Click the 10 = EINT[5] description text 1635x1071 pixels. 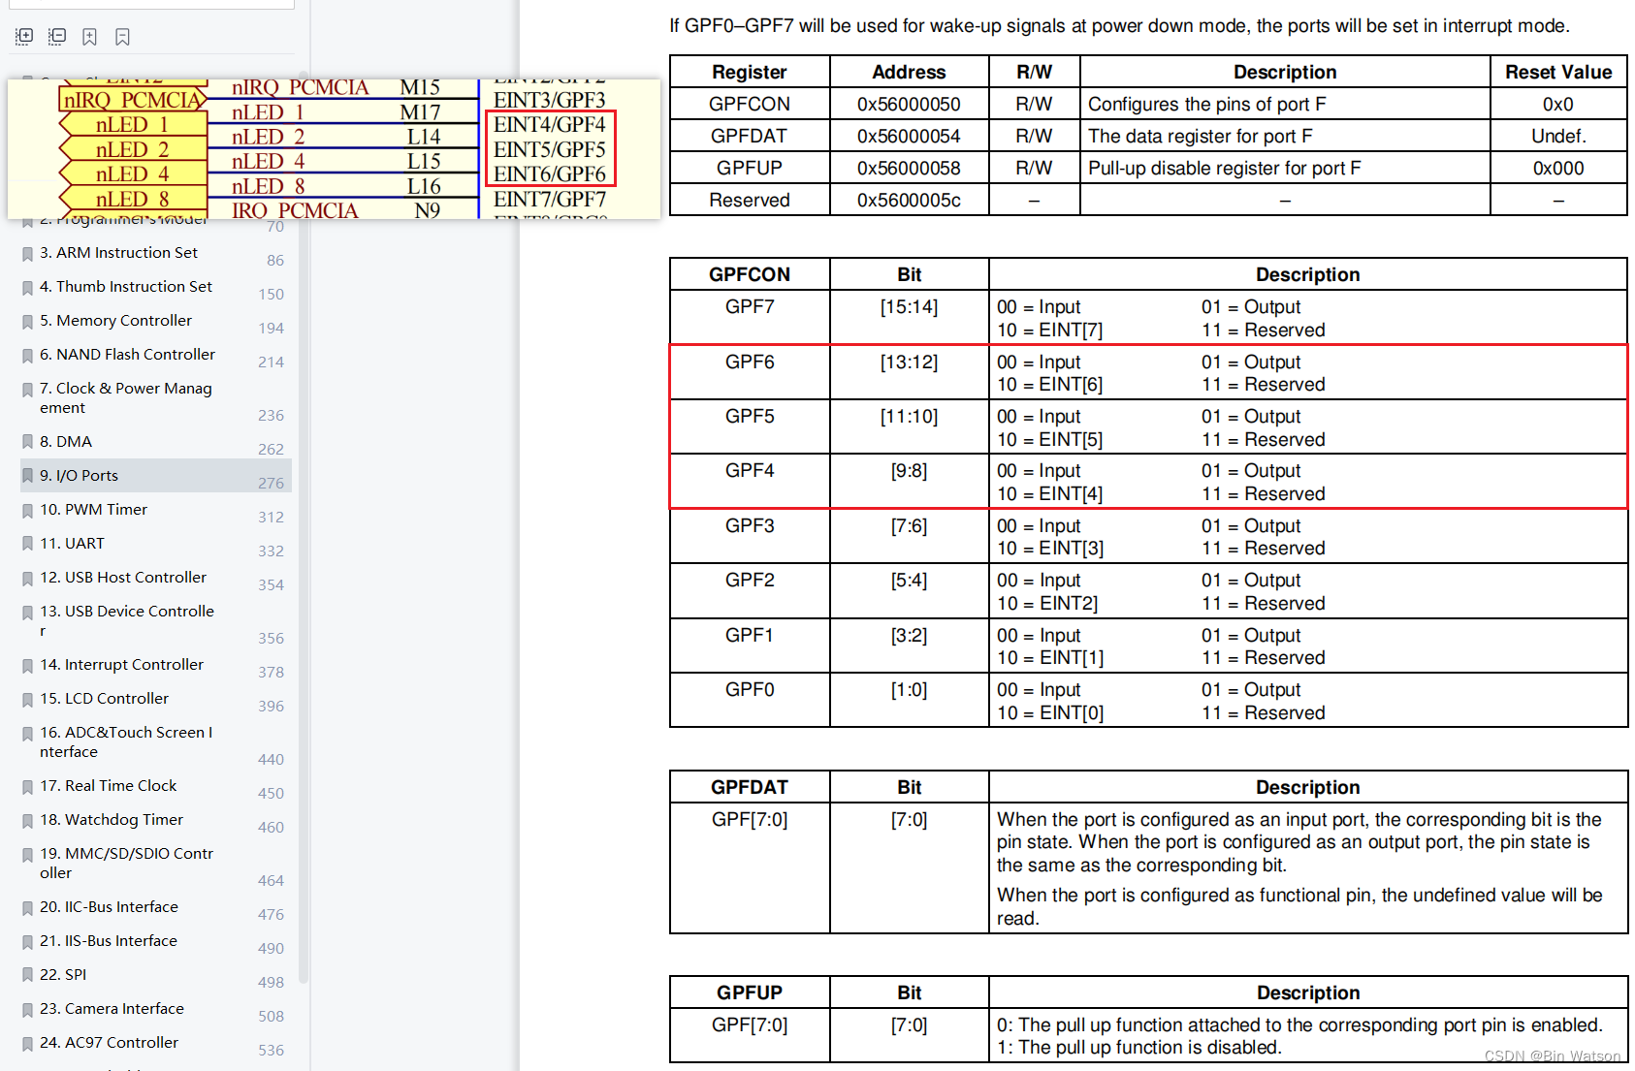tap(1049, 439)
